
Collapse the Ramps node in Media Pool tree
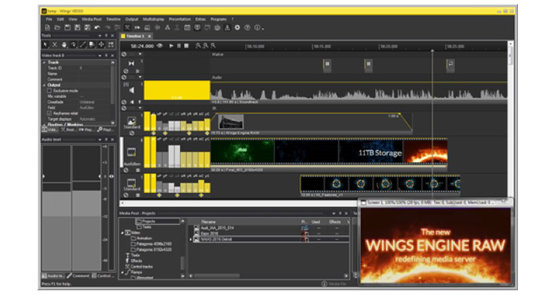(x=123, y=272)
